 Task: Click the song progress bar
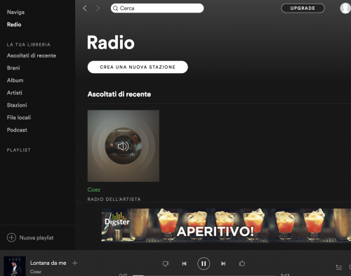click(x=204, y=275)
